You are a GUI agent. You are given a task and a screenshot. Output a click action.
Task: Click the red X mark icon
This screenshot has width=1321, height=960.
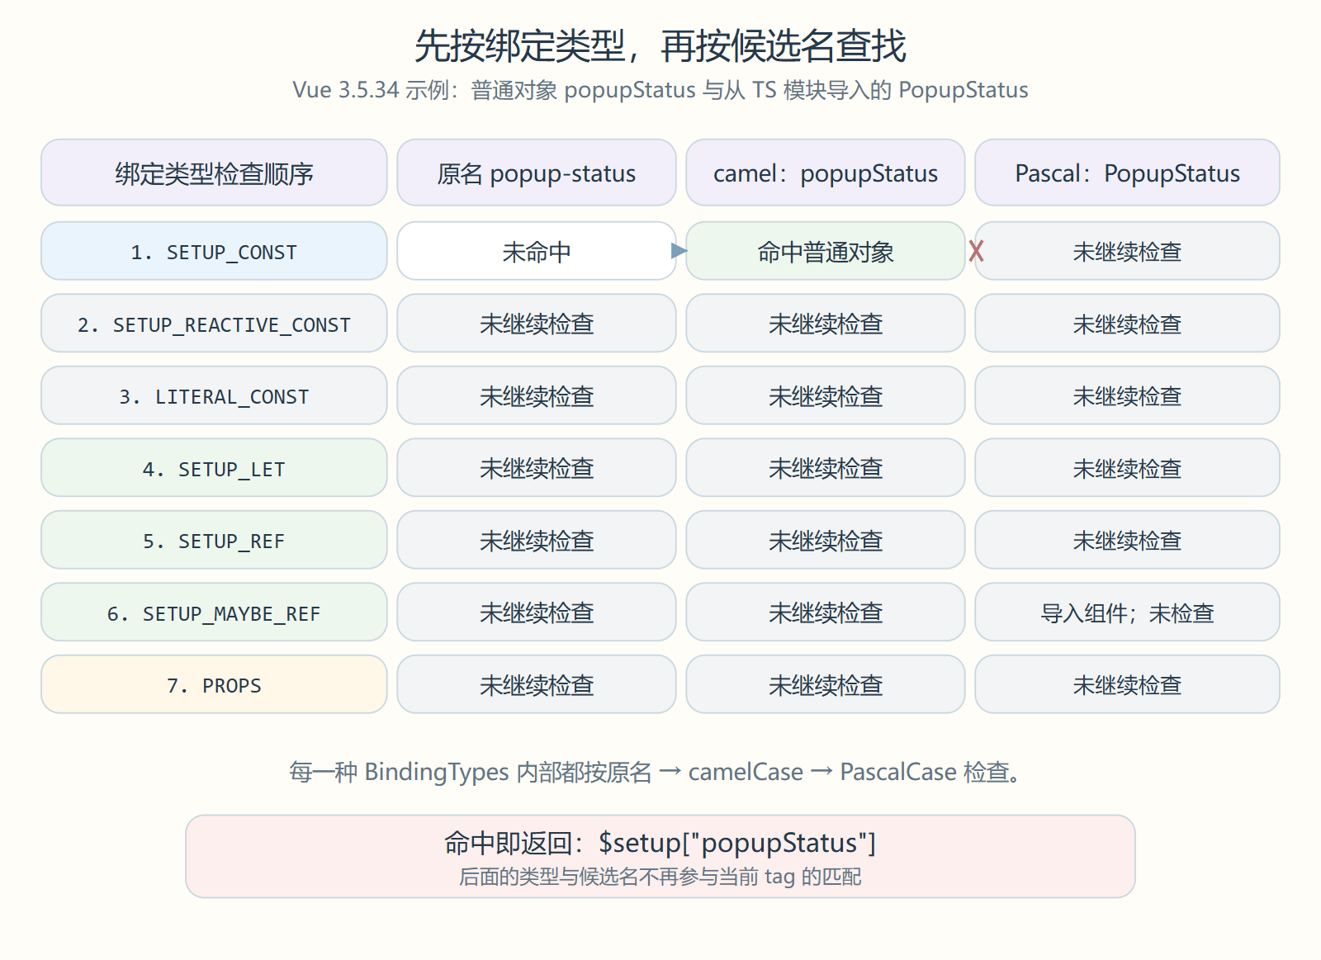pyautogui.click(x=976, y=251)
